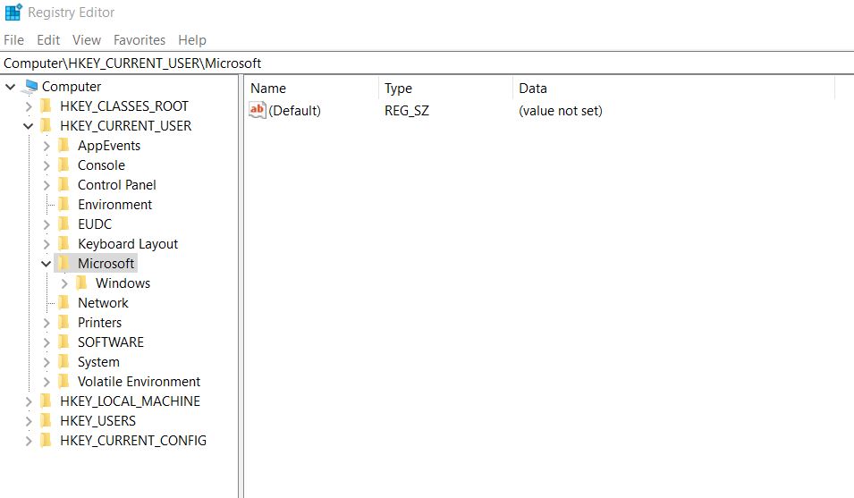Screen dimensions: 854x498
Task: Click the Microsoft folder icon
Action: pyautogui.click(x=63, y=264)
